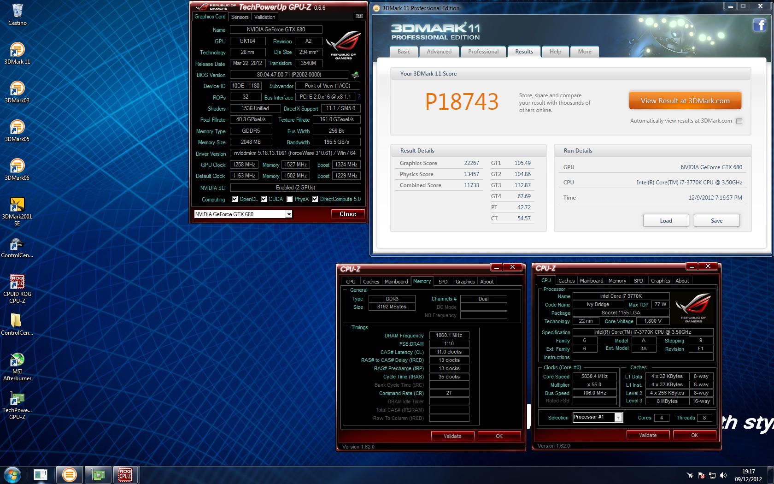Click the DRAM Frequency value 1060.1 MHz
Viewport: 774px width, 484px height.
point(449,336)
